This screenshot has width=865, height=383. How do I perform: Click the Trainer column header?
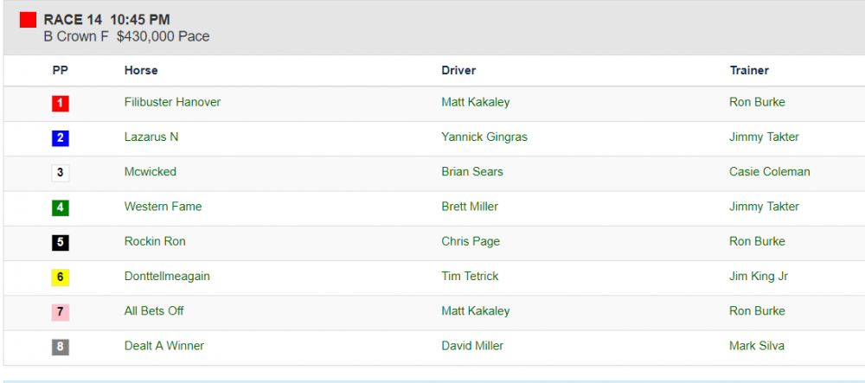pyautogui.click(x=749, y=70)
